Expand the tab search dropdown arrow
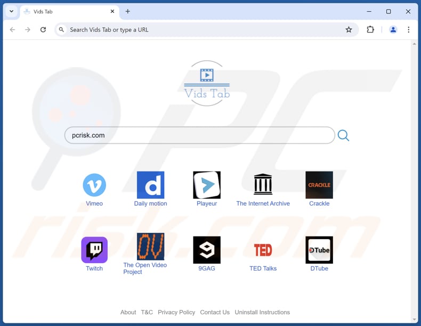This screenshot has width=421, height=326. (11, 11)
